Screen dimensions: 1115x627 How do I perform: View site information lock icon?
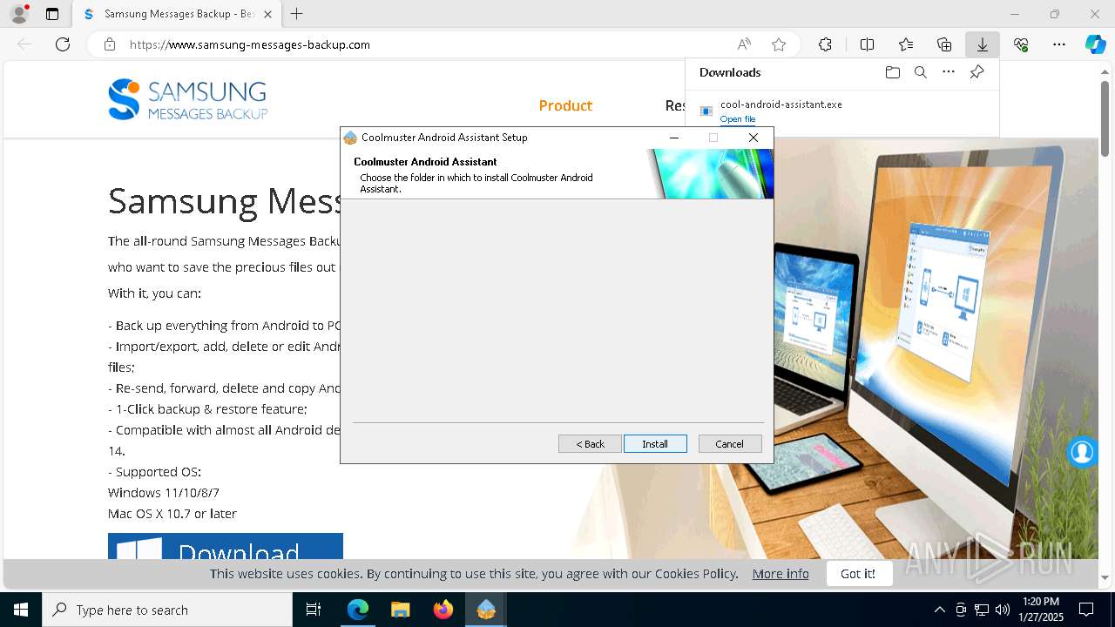(x=110, y=44)
